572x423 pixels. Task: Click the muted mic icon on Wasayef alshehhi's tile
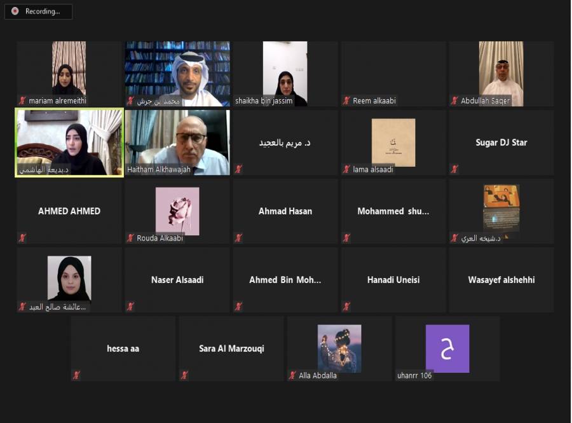coord(454,306)
